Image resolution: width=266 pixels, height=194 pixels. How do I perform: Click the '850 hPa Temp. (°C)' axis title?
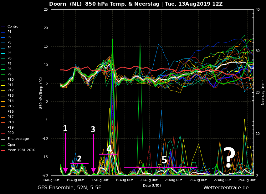41,93
